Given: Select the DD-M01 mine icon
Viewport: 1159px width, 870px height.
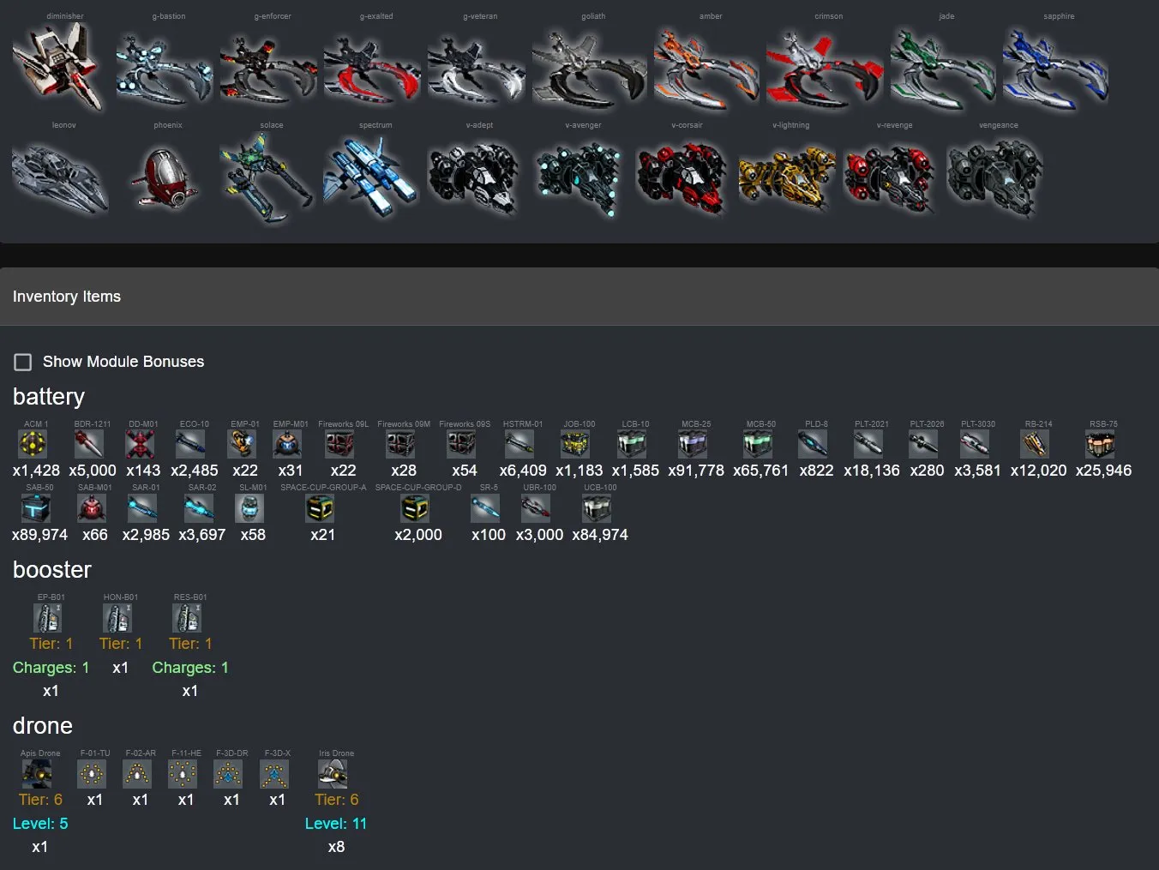Looking at the screenshot, I should click(x=141, y=443).
